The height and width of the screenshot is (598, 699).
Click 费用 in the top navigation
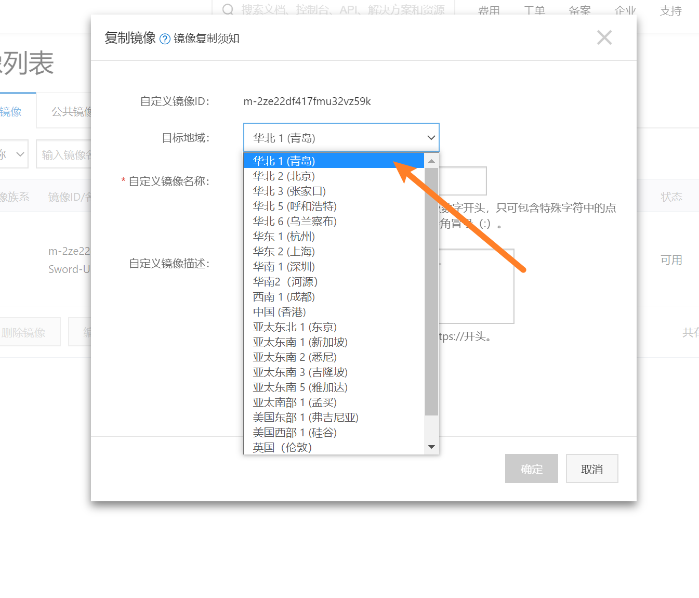[489, 10]
